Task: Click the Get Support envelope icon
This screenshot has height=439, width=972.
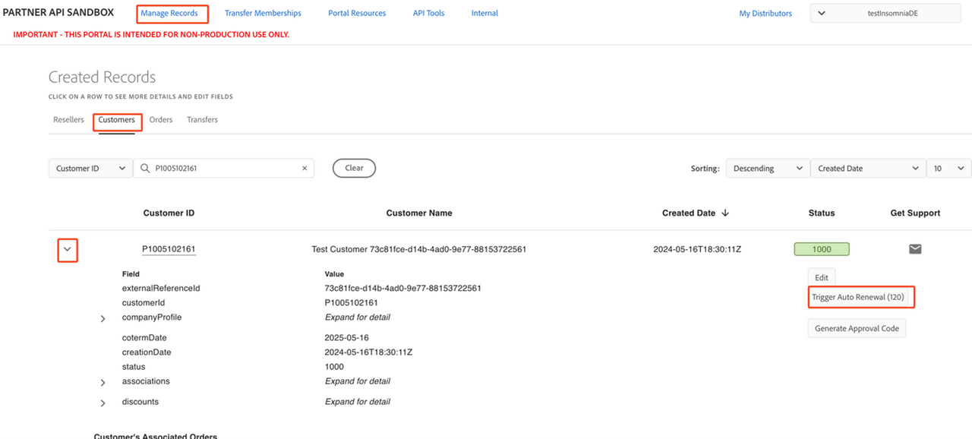Action: click(x=915, y=249)
